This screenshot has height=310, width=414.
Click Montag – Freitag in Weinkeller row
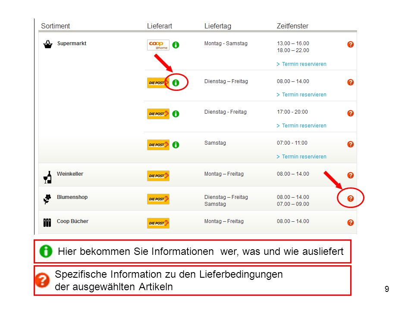pos(224,174)
